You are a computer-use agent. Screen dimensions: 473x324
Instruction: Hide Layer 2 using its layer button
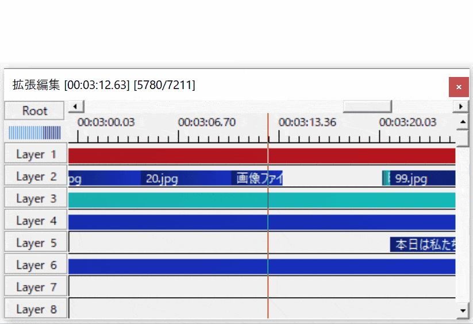pyautogui.click(x=36, y=177)
